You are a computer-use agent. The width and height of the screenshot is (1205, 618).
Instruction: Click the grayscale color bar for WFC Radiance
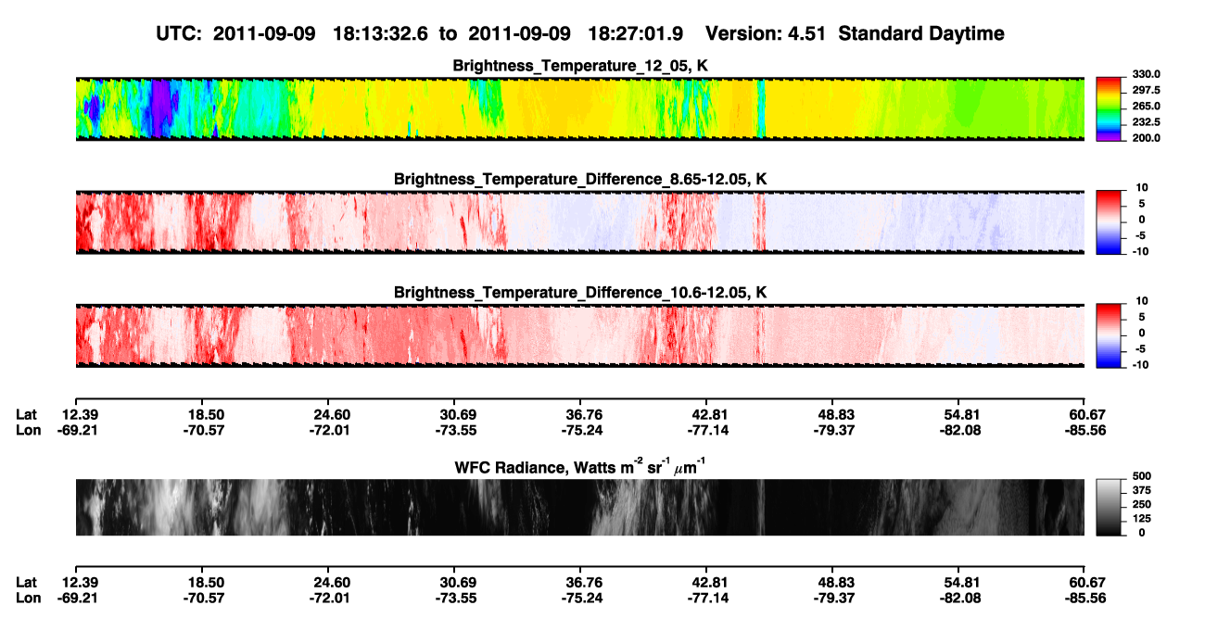point(1110,507)
